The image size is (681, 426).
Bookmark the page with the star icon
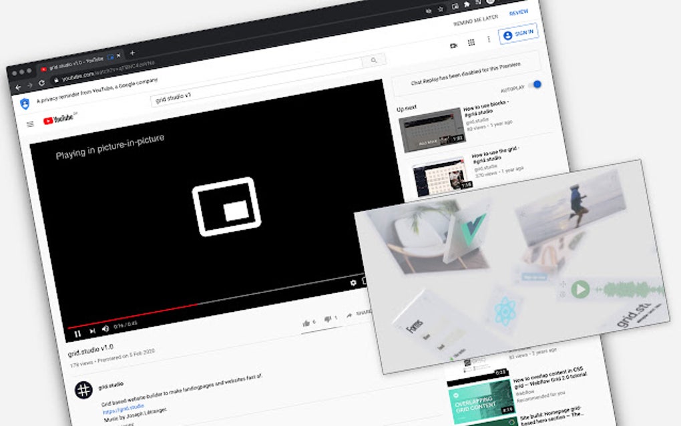[441, 9]
